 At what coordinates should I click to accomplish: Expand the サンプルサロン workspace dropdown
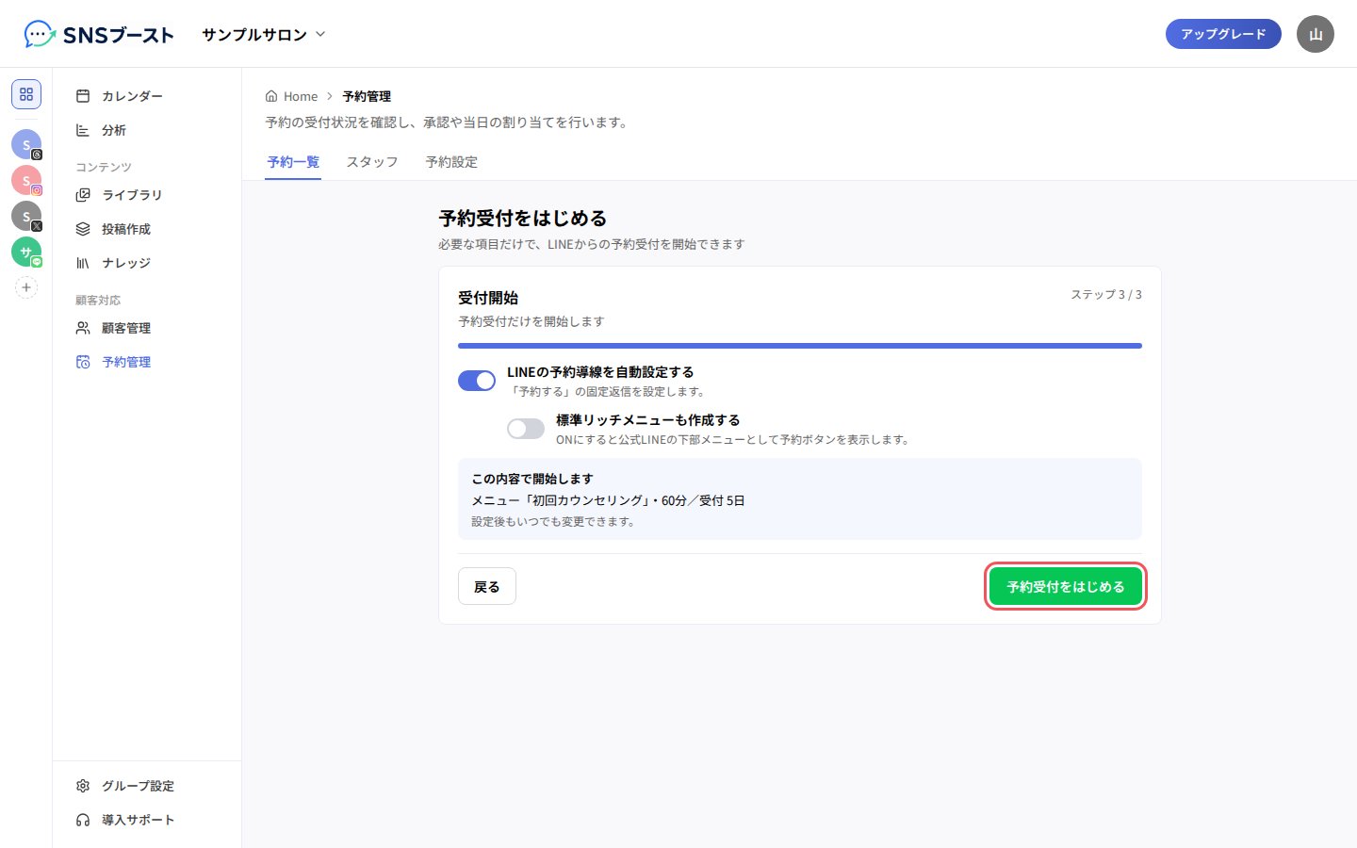pyautogui.click(x=264, y=35)
